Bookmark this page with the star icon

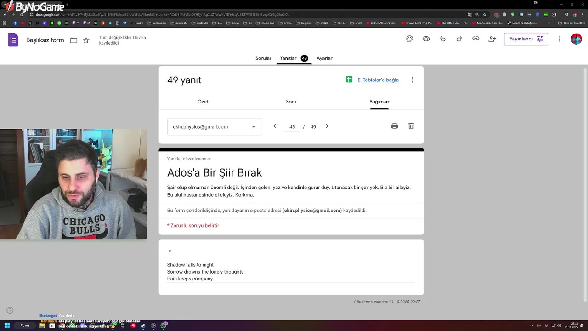point(484,14)
